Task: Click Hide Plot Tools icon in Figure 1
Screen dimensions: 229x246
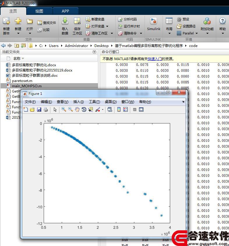Action: (x=135, y=109)
